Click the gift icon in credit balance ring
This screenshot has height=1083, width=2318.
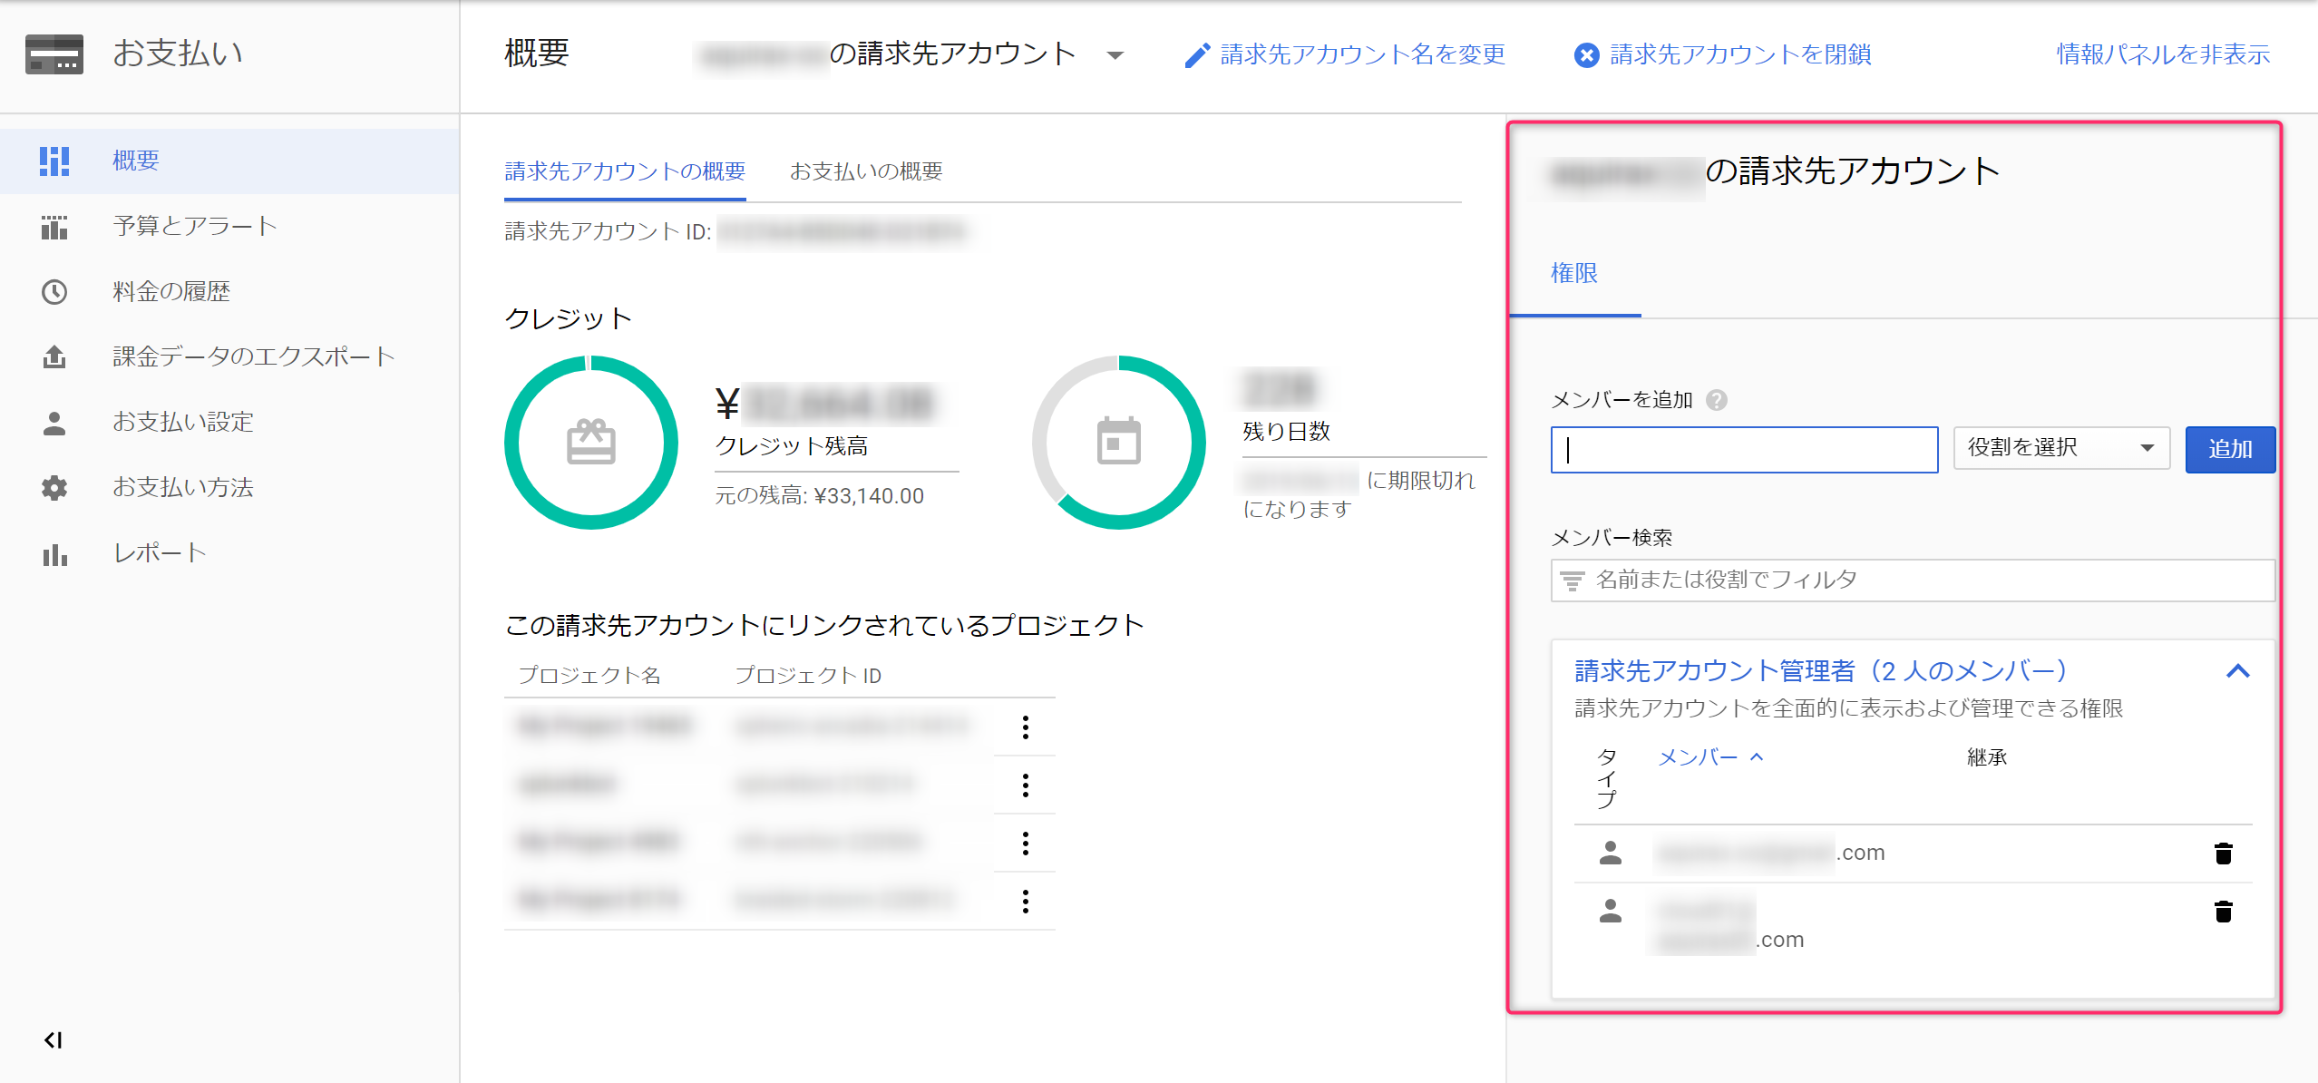(x=591, y=442)
